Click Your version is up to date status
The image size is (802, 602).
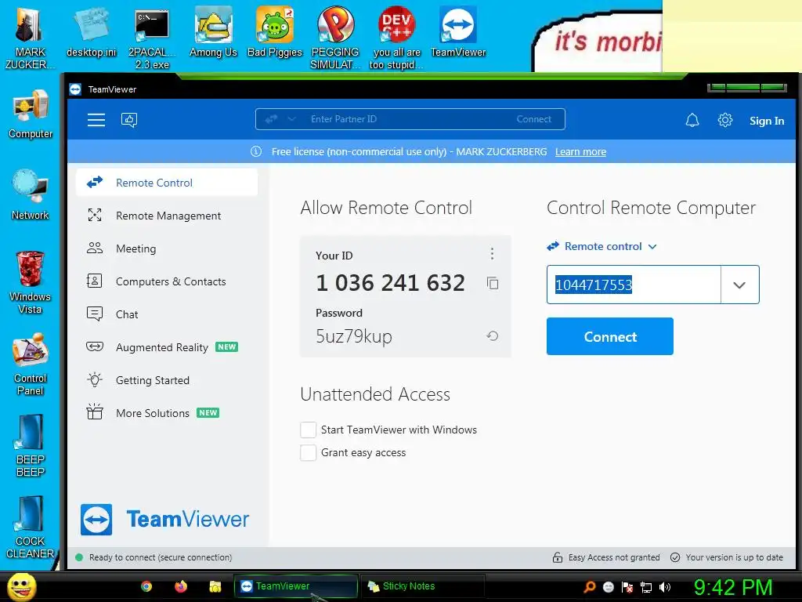[727, 557]
